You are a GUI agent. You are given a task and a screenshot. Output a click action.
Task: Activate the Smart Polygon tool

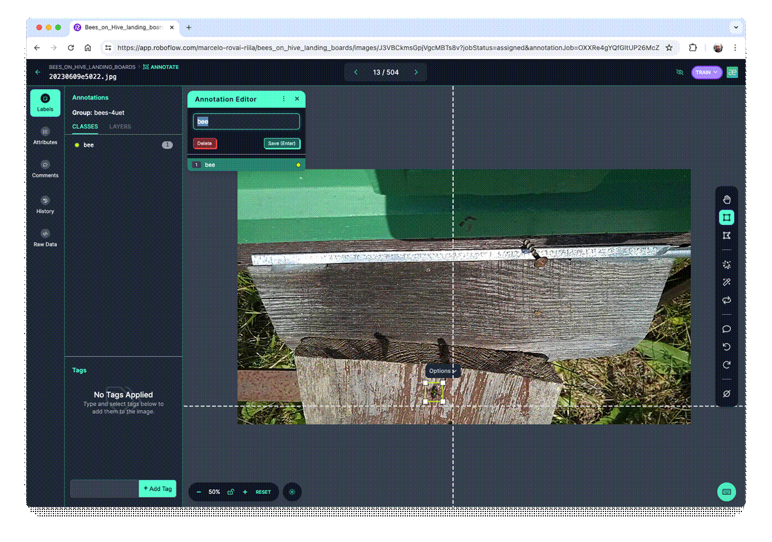point(726,265)
